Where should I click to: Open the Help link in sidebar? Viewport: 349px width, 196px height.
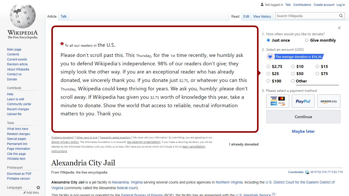click(x=10, y=94)
